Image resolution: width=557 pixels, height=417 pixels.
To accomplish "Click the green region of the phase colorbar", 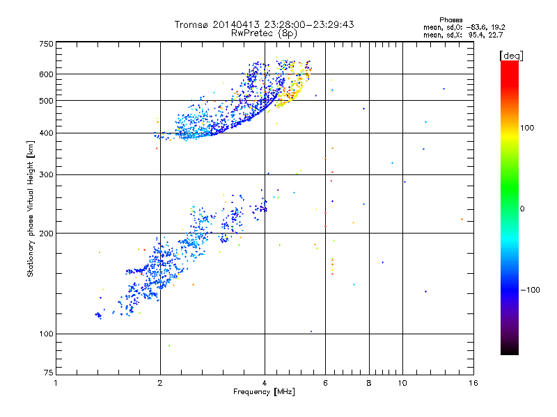I will pyautogui.click(x=510, y=188).
